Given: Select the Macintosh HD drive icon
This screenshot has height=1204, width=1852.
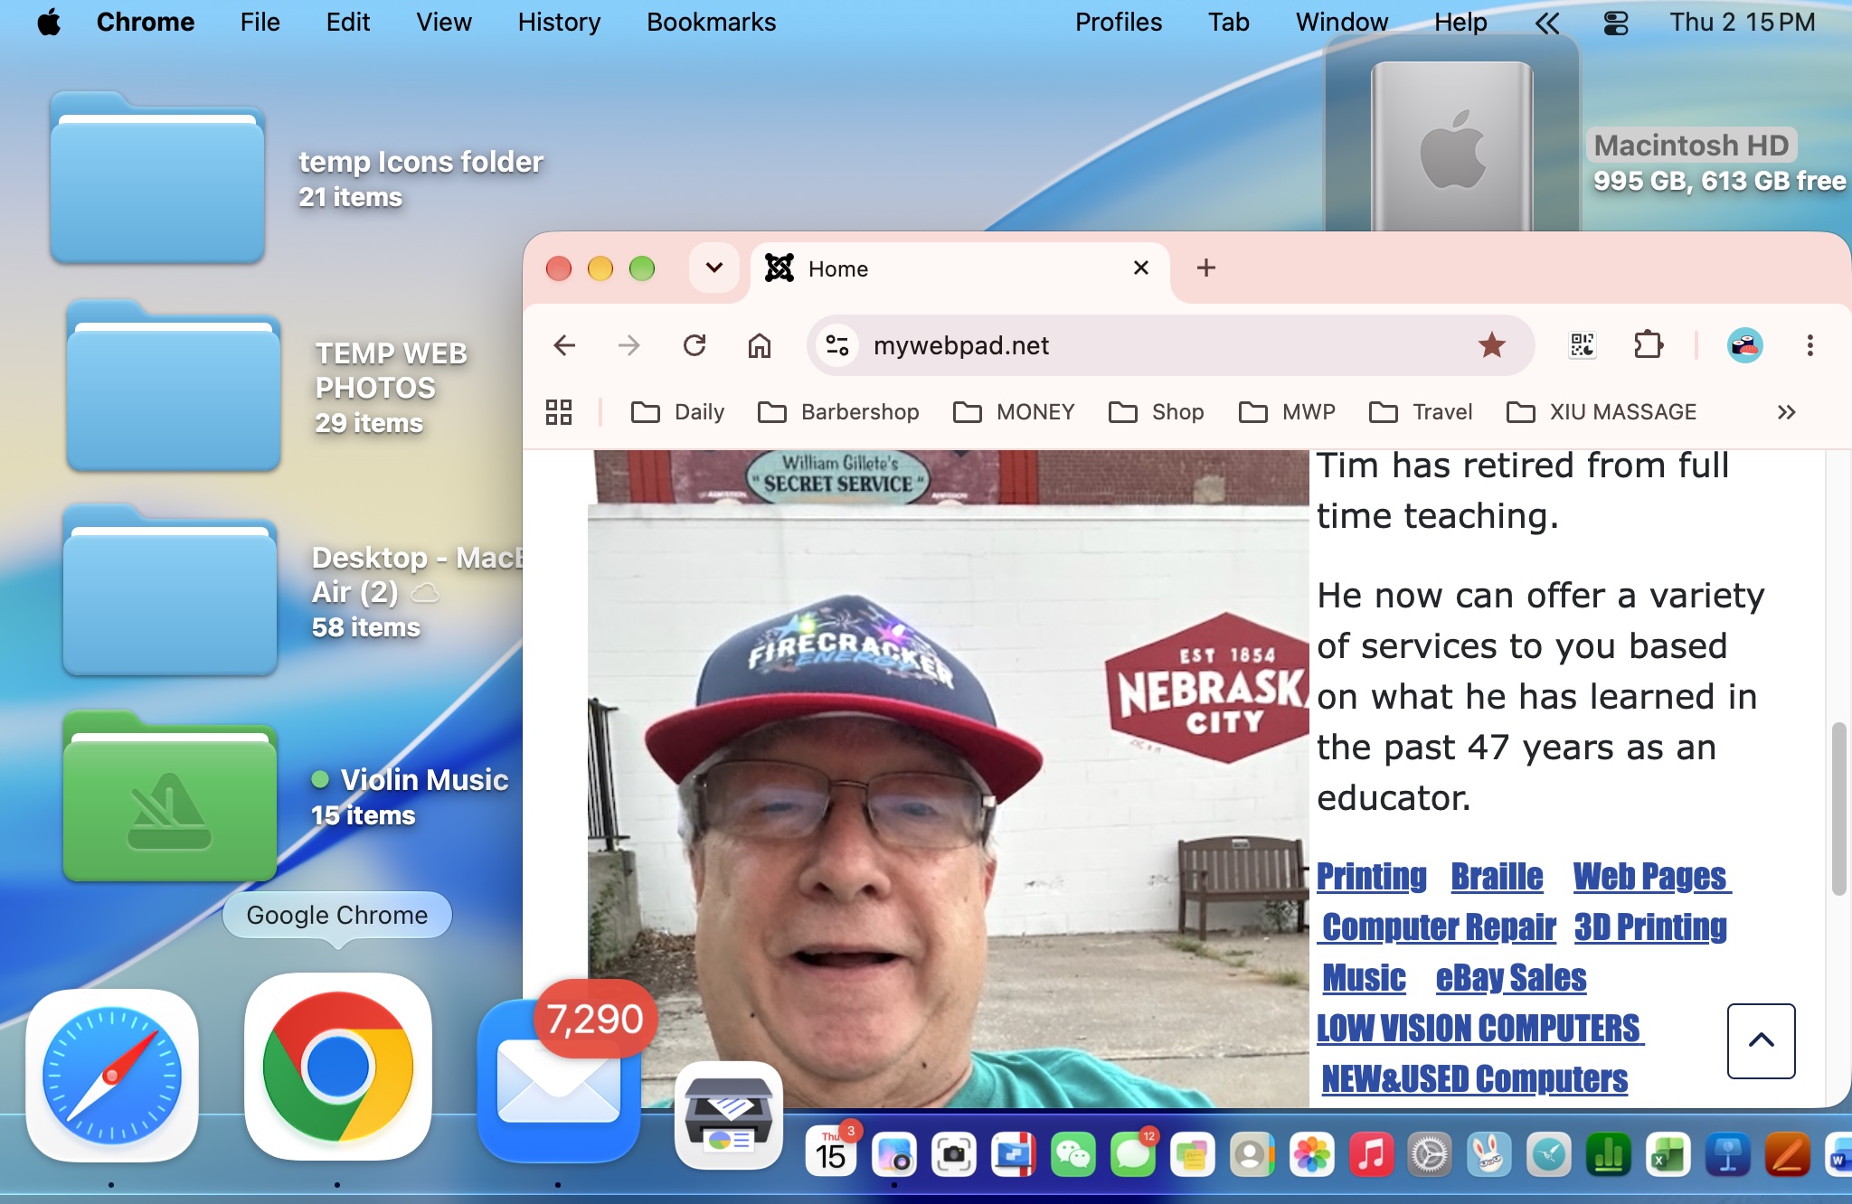Looking at the screenshot, I should pos(1451,146).
